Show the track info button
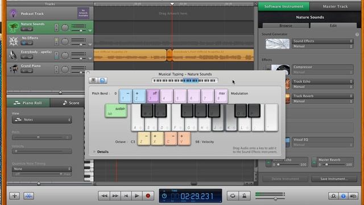 [344, 196]
